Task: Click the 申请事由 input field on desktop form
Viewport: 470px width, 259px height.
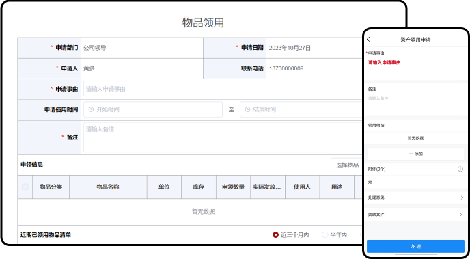Action: tap(223, 89)
